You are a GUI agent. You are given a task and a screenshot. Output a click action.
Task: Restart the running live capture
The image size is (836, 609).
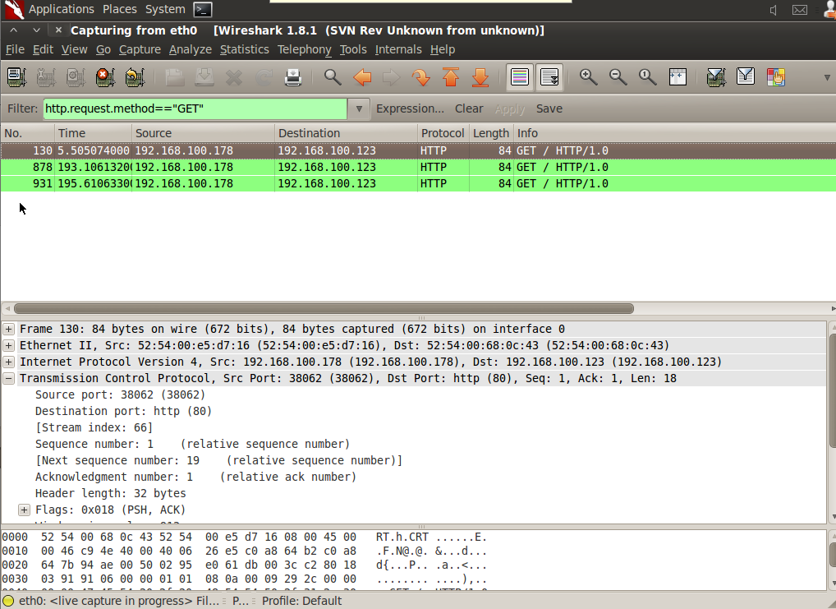(135, 77)
